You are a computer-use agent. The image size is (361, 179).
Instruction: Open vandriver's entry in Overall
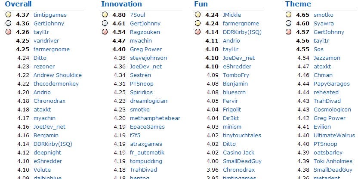coord(46,41)
